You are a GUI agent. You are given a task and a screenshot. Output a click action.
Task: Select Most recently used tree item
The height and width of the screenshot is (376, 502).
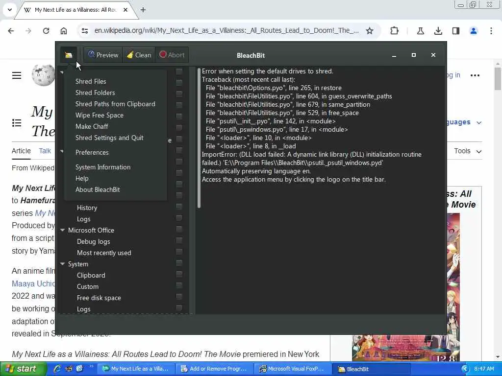pos(104,253)
